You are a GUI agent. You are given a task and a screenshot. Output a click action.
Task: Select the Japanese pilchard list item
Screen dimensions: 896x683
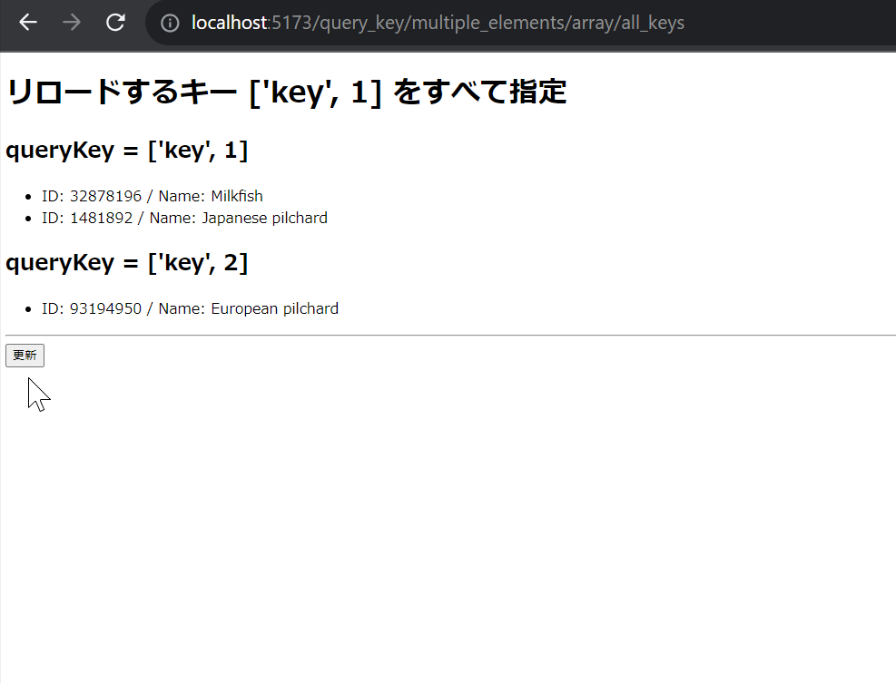pos(182,218)
